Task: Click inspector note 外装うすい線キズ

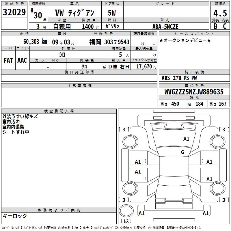Action: click(20, 116)
